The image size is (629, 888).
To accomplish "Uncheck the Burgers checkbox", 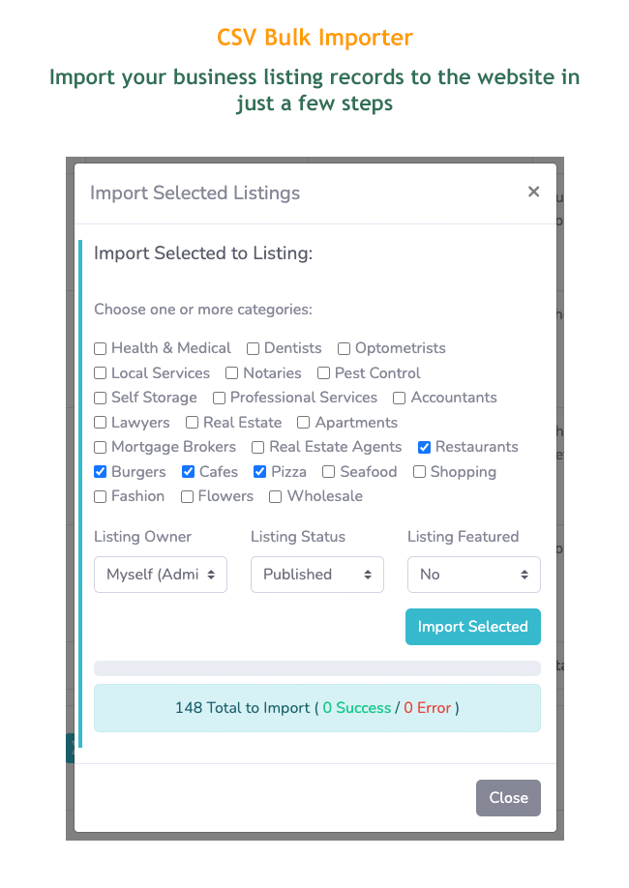I will [101, 472].
